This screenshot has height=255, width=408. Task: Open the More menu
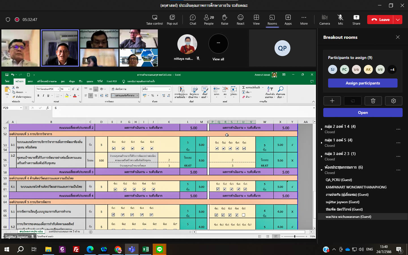coord(304,20)
